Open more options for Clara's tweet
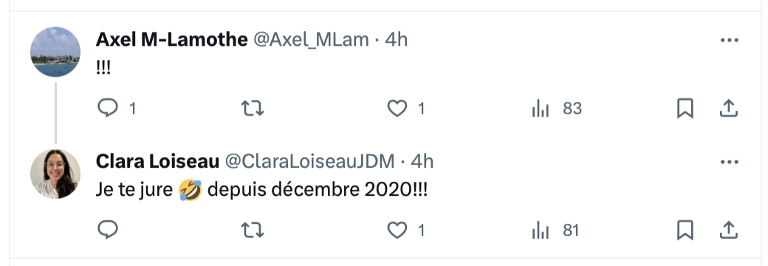 click(730, 162)
